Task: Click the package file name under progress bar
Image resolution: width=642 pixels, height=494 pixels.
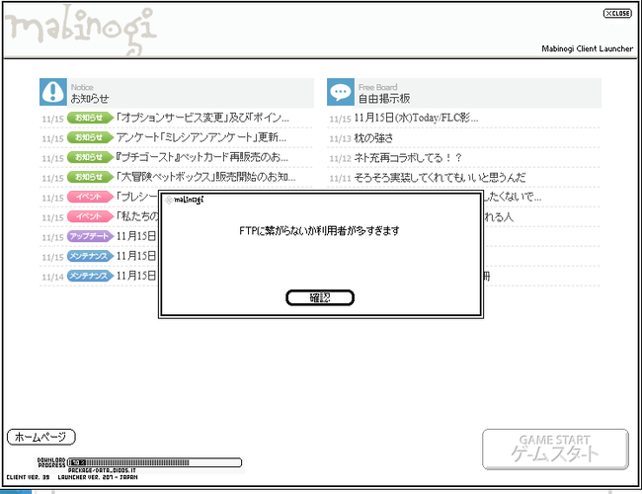Action: 102,470
